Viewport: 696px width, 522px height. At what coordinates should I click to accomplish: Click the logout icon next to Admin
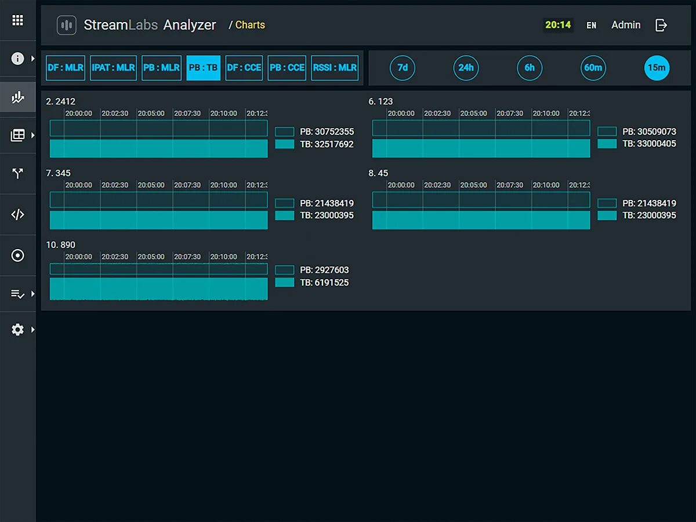point(661,25)
